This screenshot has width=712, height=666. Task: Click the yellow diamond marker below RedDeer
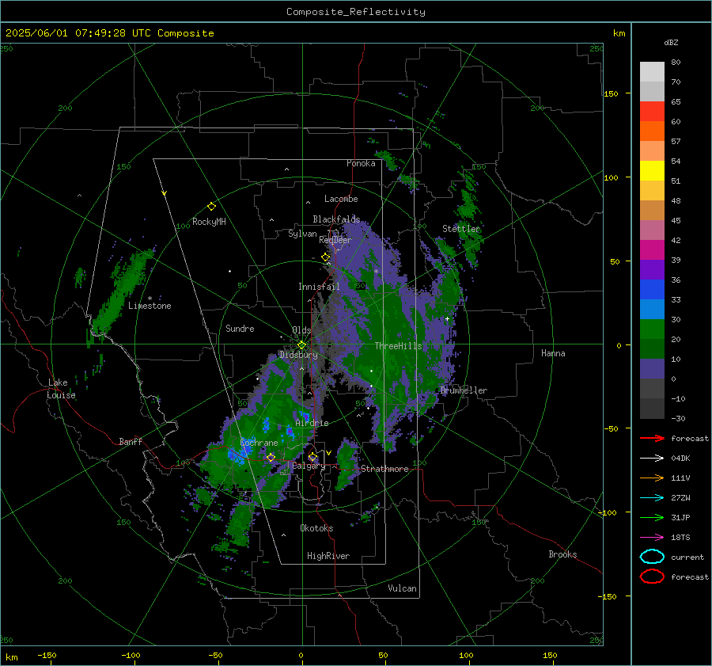[326, 257]
